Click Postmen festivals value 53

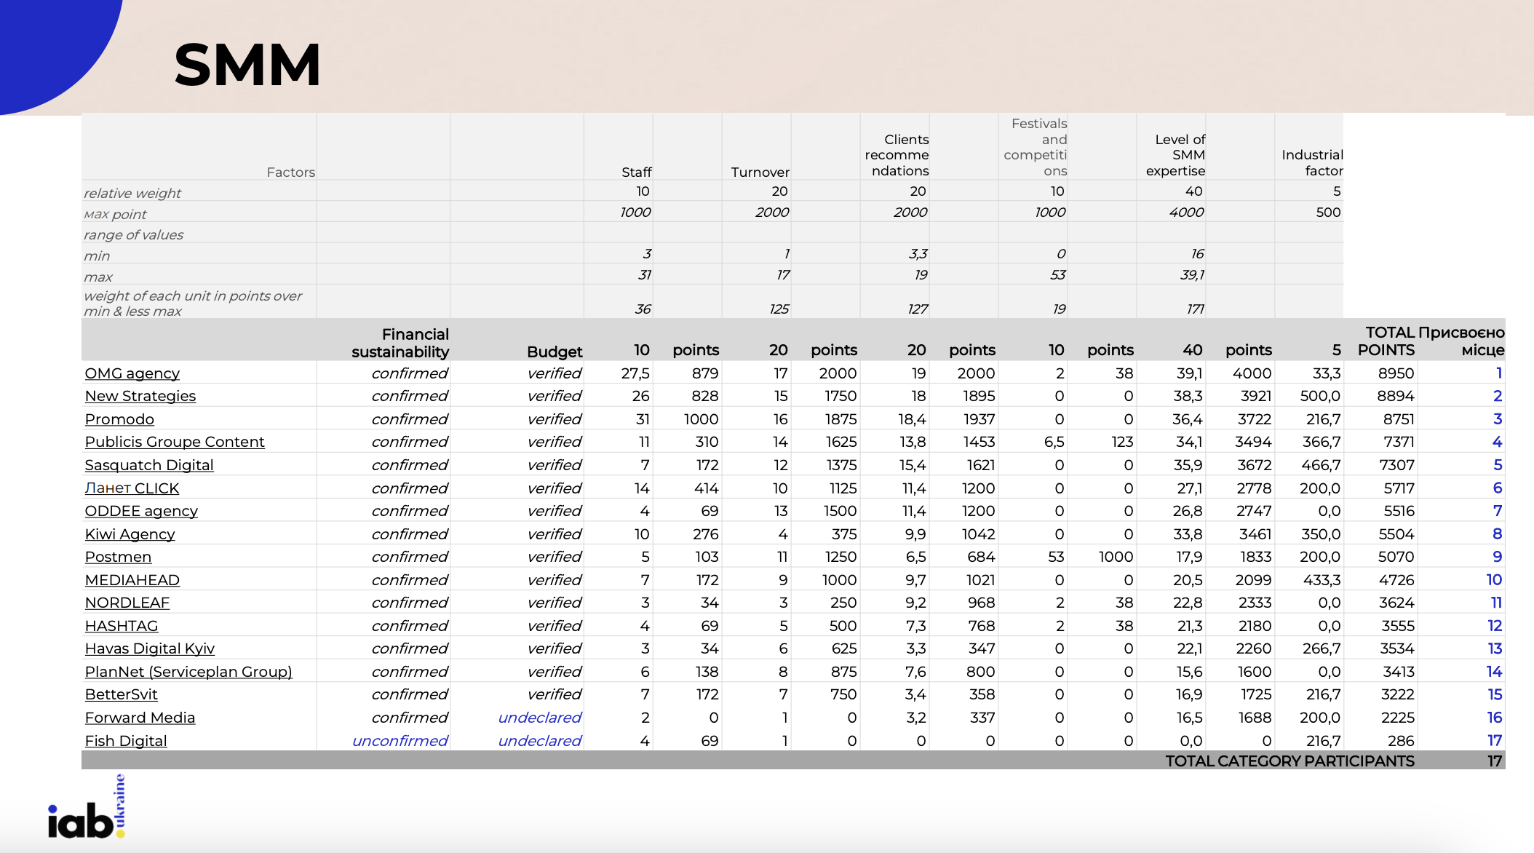(x=1056, y=557)
